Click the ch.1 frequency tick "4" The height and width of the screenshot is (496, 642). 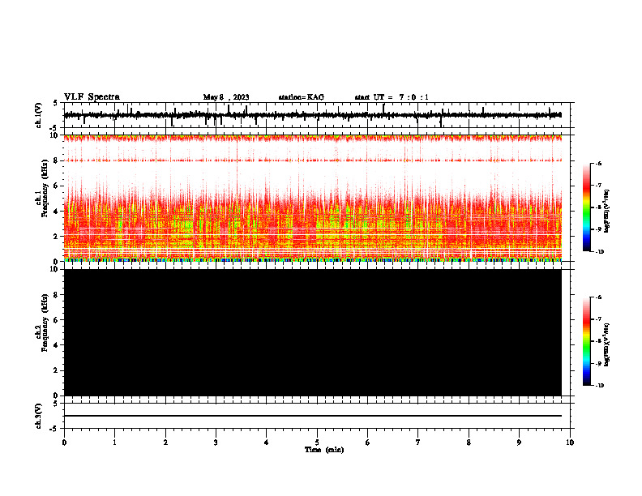click(57, 212)
